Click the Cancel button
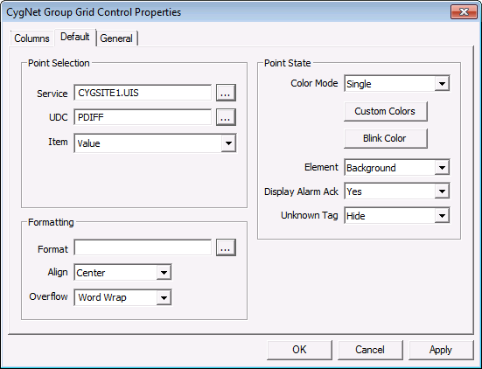 pos(370,350)
